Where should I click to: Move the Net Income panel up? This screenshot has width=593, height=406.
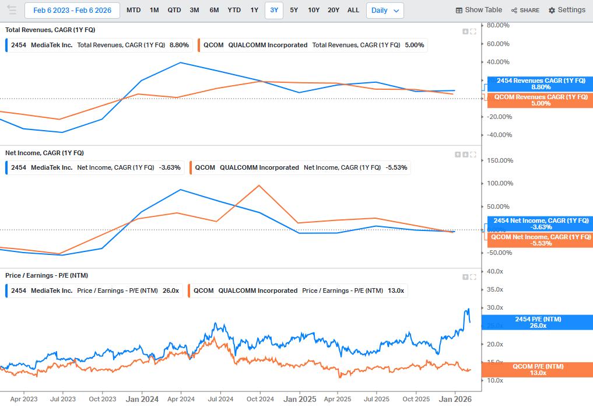[x=458, y=155]
